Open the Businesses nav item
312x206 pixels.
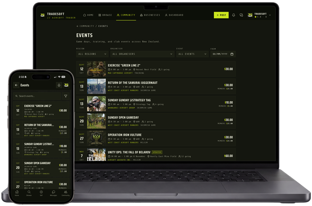(150, 15)
